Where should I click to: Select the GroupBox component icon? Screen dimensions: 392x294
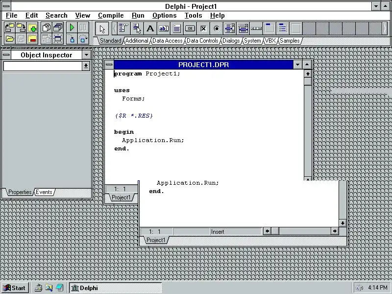[x=269, y=28]
